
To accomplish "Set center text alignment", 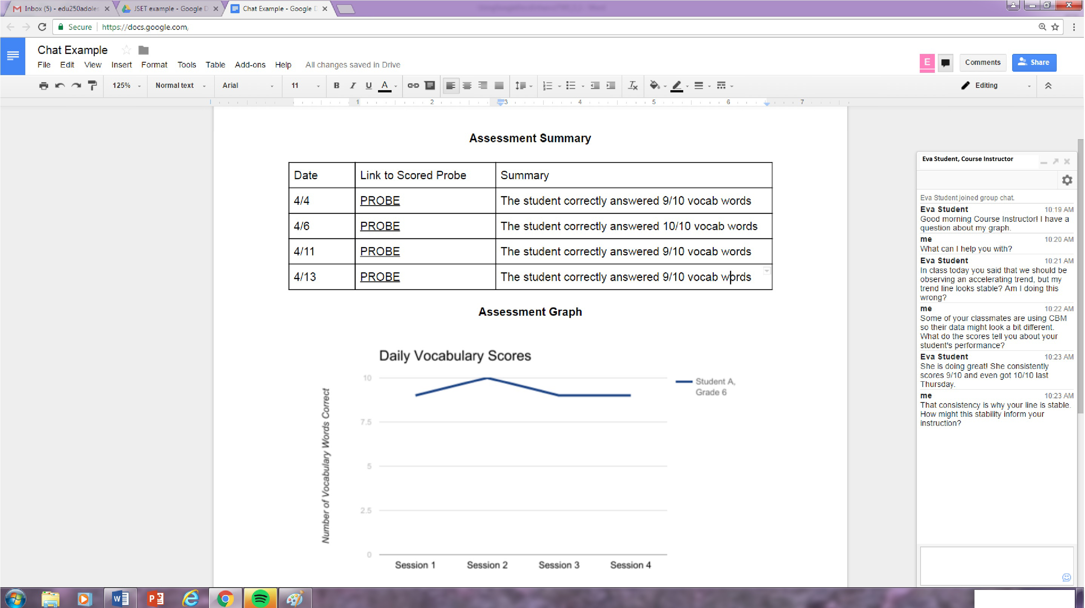I will click(467, 86).
